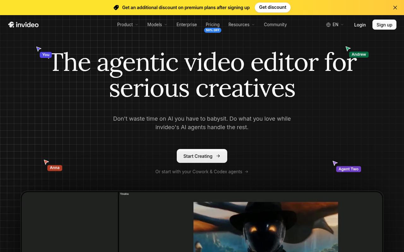
Task: Click the Login link
Action: 360,25
